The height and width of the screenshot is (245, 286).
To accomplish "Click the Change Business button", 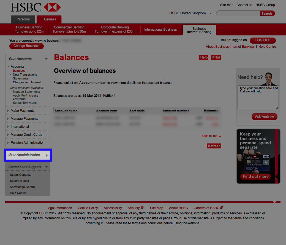I will point(26,46).
